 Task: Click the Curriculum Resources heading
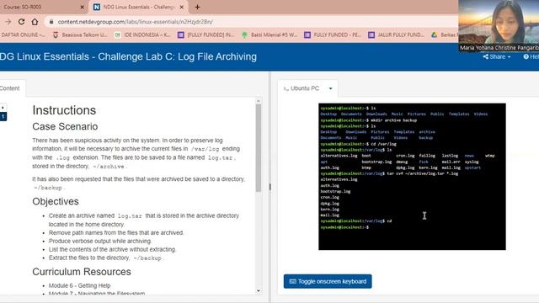[x=82, y=272]
